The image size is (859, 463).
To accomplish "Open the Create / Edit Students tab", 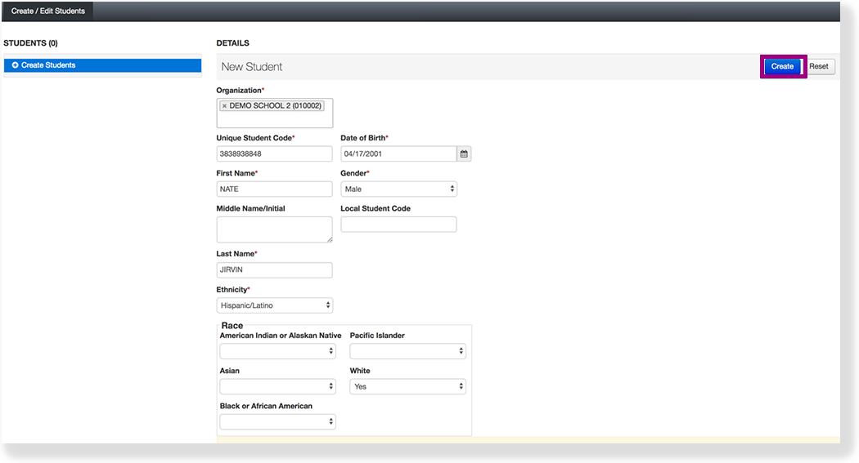I will pyautogui.click(x=48, y=11).
